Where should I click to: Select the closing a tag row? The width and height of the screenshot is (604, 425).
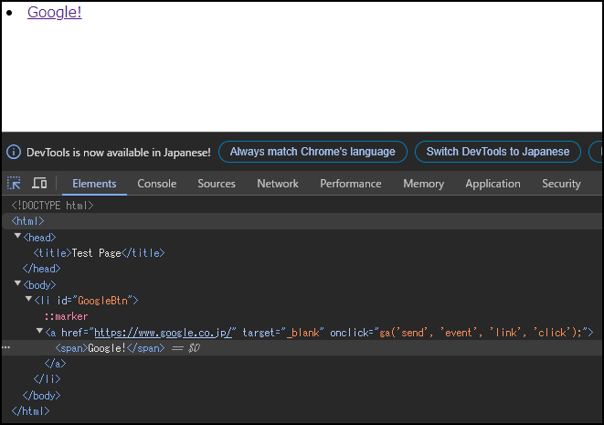click(55, 364)
